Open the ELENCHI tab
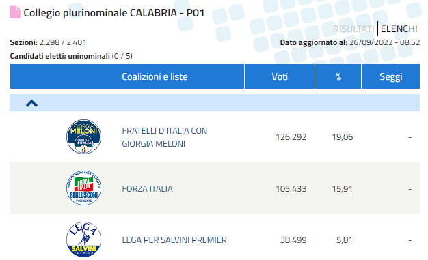 (399, 29)
